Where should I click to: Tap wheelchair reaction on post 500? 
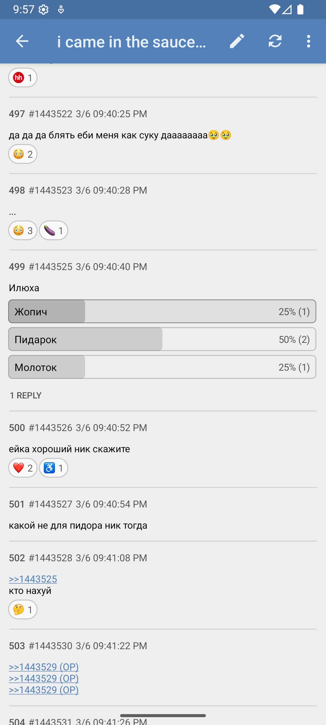(x=53, y=468)
